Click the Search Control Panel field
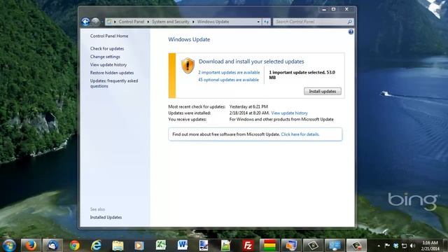This screenshot has height=252, width=448. point(313,22)
